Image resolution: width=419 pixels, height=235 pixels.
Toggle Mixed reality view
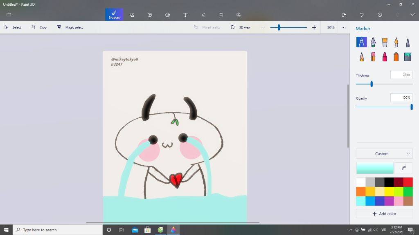(x=207, y=27)
